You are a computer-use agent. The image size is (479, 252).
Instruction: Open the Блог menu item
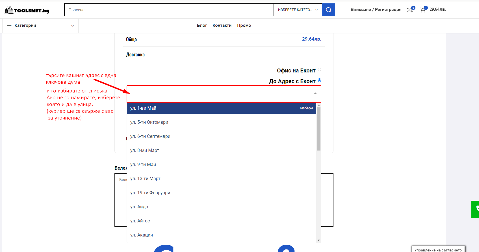tap(202, 25)
